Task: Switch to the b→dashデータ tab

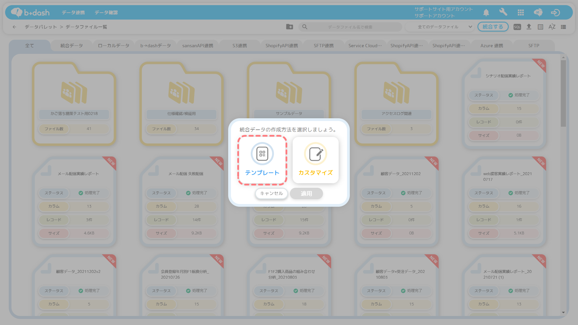Action: pos(155,46)
